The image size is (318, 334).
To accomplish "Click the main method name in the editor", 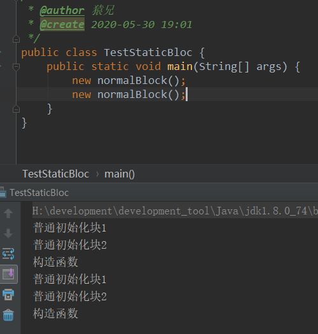I will (180, 66).
